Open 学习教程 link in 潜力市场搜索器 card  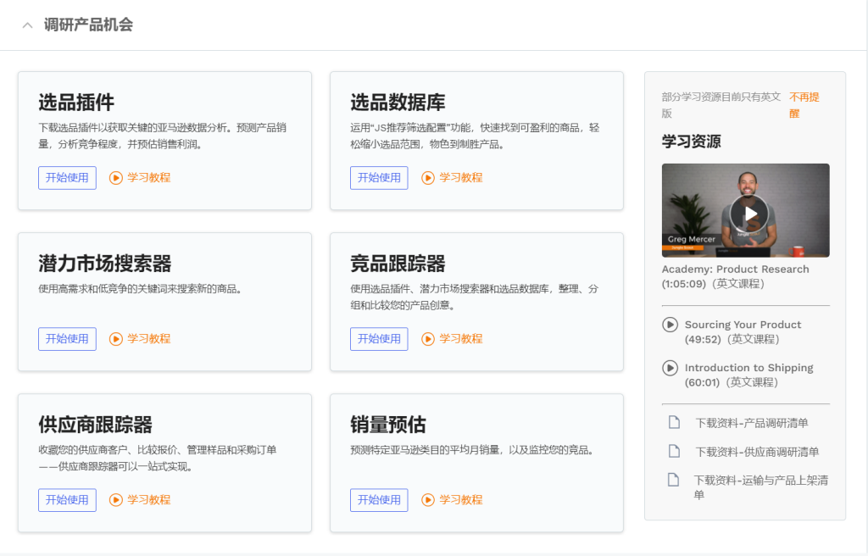tap(149, 339)
